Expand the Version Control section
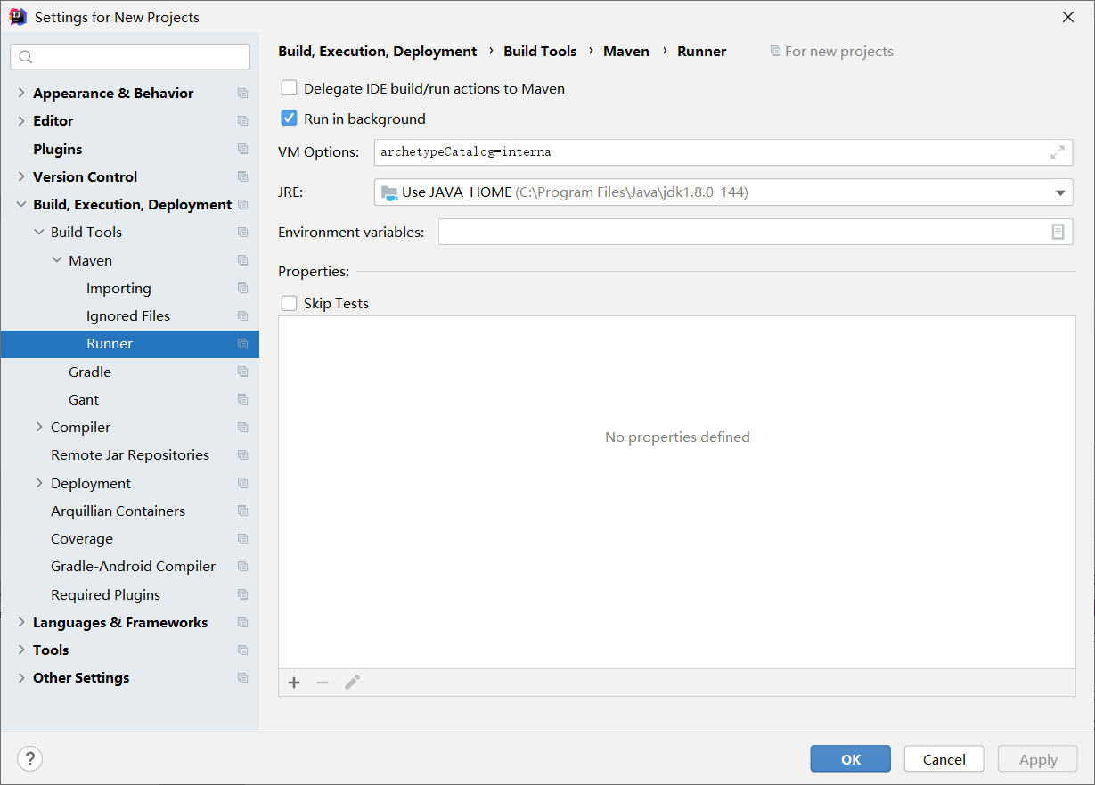Viewport: 1095px width, 785px height. 21,176
